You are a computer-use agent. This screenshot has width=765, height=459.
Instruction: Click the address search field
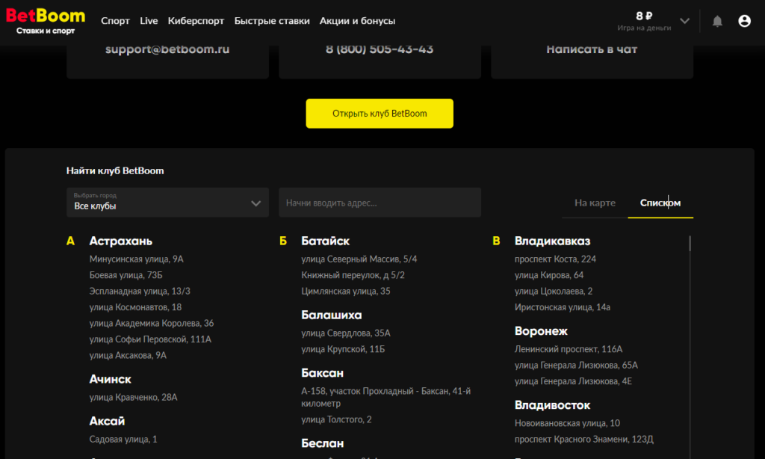380,203
